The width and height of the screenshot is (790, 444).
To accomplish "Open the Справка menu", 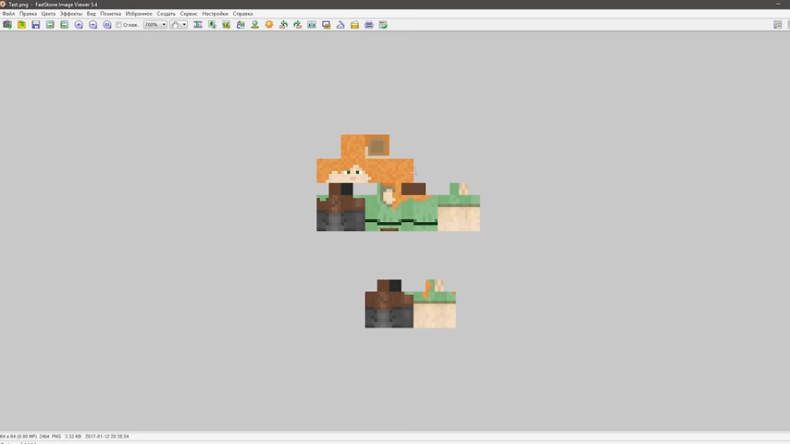I will (242, 14).
